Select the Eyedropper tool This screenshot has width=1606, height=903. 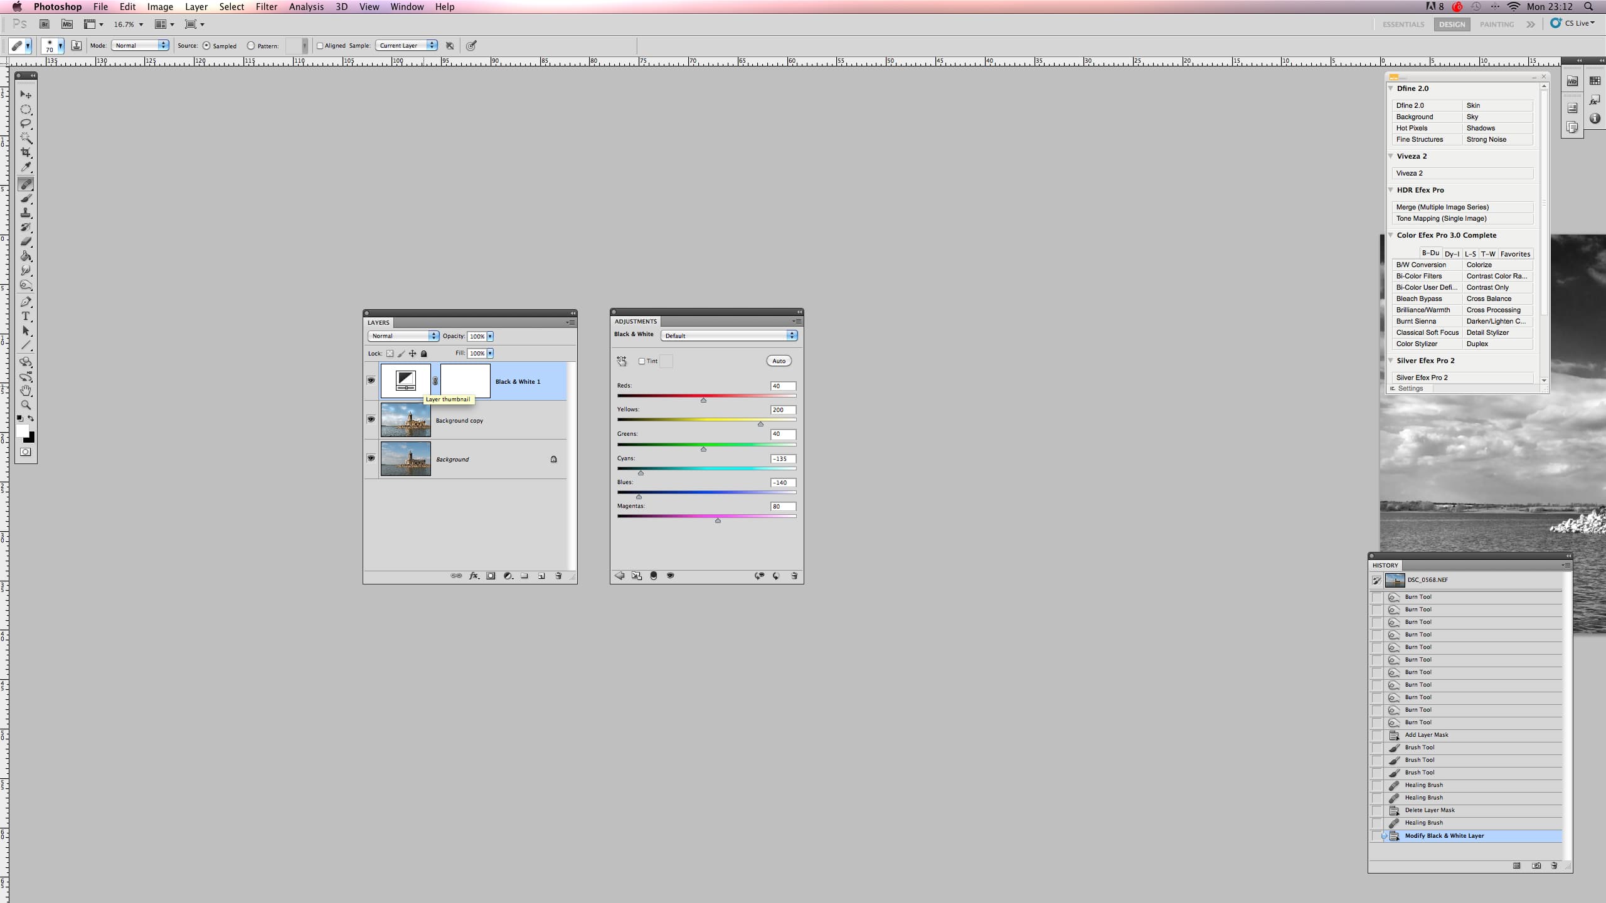coord(26,167)
